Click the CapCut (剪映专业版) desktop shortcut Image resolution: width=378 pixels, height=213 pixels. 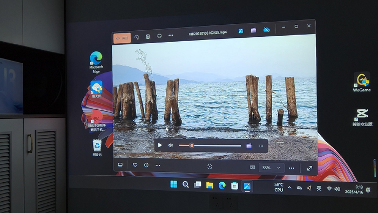[362, 117]
